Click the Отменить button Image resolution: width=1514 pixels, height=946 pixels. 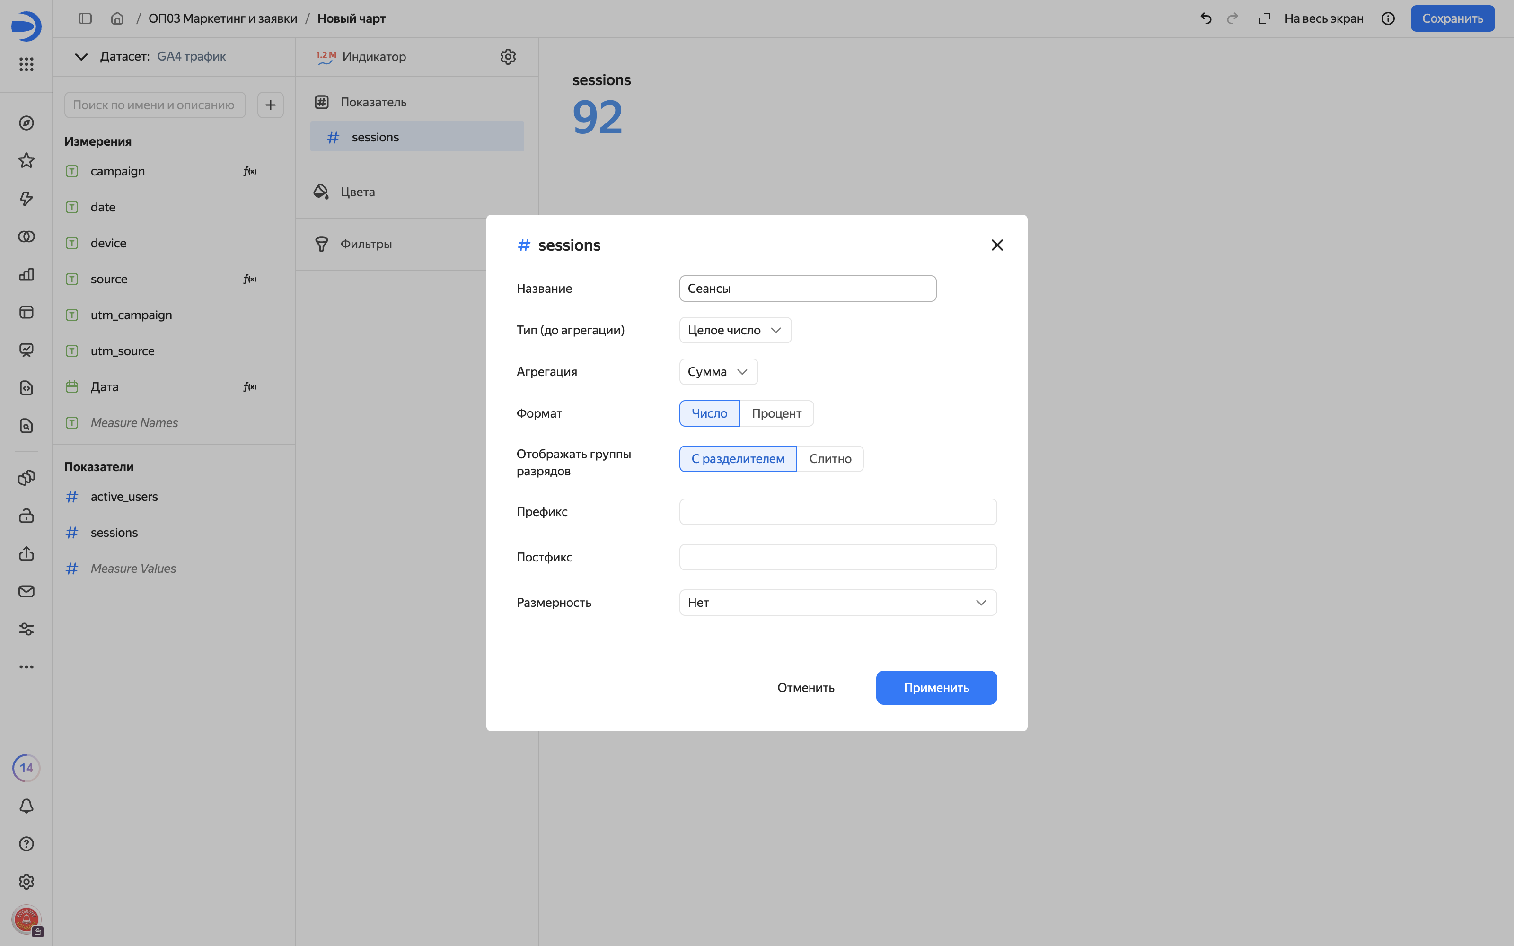(x=806, y=688)
